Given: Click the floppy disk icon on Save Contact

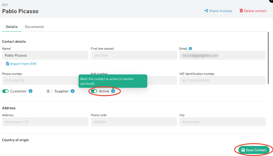Looking at the screenshot, I should pyautogui.click(x=243, y=150).
